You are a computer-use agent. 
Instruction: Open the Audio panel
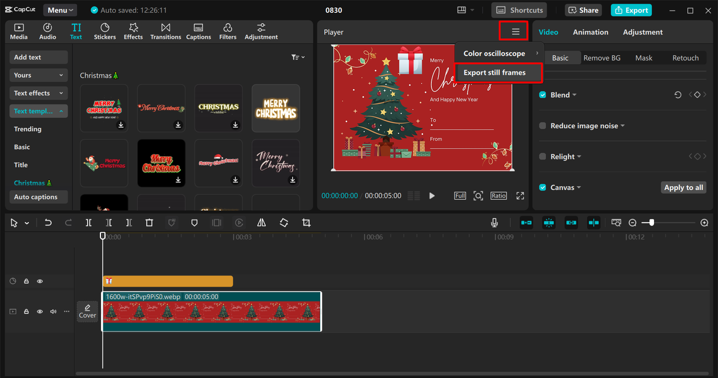click(48, 31)
